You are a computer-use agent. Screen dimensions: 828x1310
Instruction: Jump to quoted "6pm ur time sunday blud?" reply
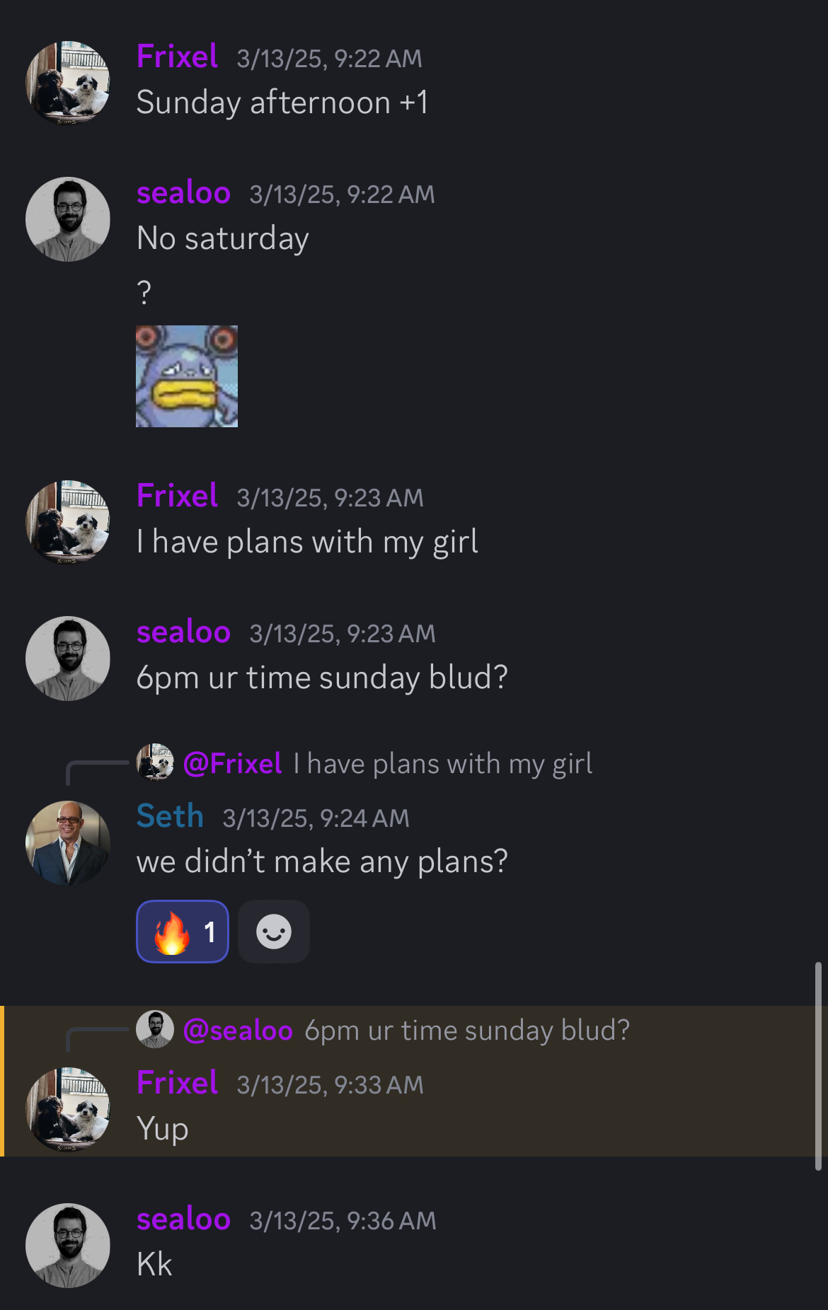tap(467, 1031)
